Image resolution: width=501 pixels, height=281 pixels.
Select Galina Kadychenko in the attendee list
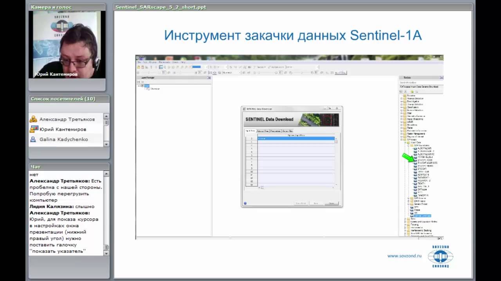pos(64,139)
